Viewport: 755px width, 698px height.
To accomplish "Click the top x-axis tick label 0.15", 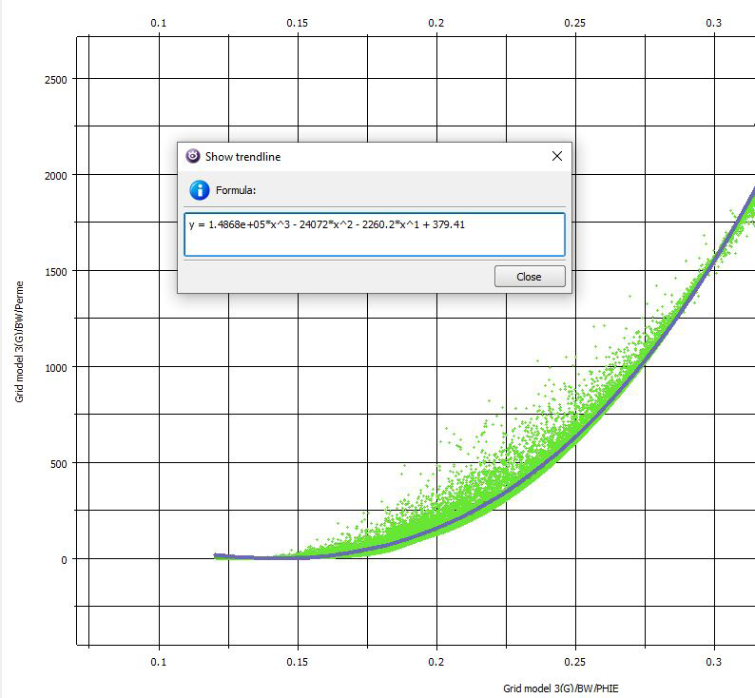I will [297, 23].
